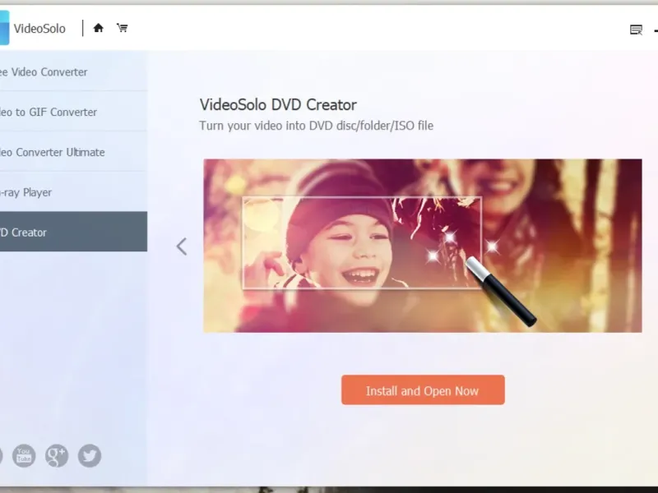658x493 pixels.
Task: Click Install and Open Now button
Action: point(423,389)
